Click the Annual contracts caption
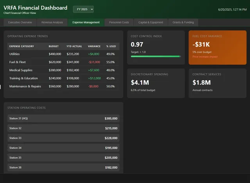The image size is (250, 183). [x=202, y=90]
